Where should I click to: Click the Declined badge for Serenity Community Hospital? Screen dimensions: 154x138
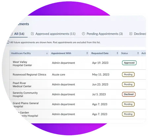click(129, 94)
